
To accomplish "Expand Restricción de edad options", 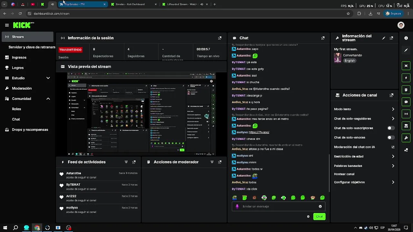I will pos(393,157).
